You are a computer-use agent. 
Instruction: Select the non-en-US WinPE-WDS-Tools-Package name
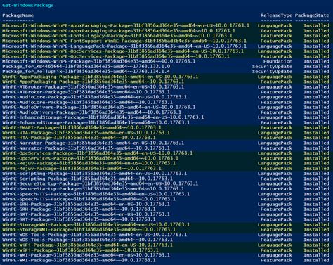click(87, 240)
